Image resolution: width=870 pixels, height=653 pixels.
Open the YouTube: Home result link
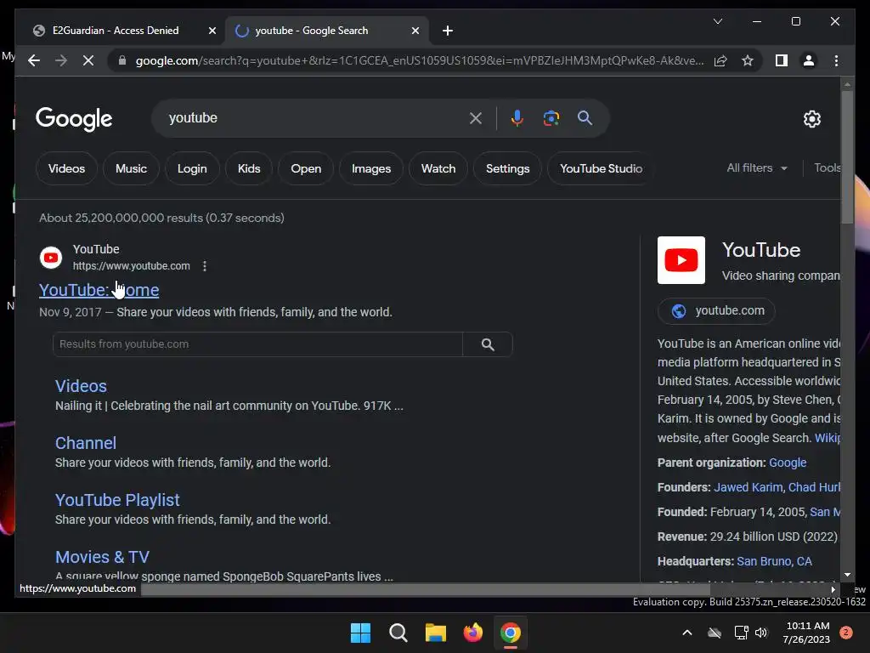pos(99,290)
